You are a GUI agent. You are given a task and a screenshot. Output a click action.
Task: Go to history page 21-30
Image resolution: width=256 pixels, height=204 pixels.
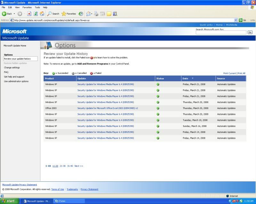pyautogui.click(x=62, y=166)
